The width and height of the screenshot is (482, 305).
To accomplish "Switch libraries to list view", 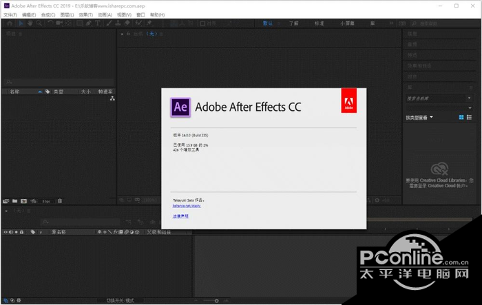I will [x=469, y=117].
